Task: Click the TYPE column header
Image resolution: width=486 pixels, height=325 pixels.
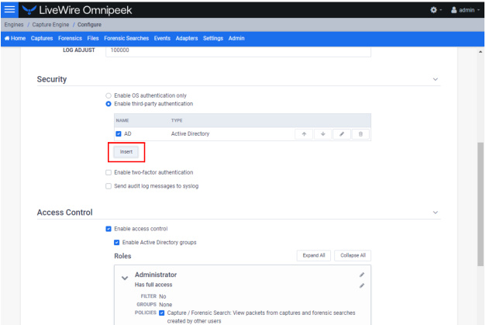Action: (177, 120)
